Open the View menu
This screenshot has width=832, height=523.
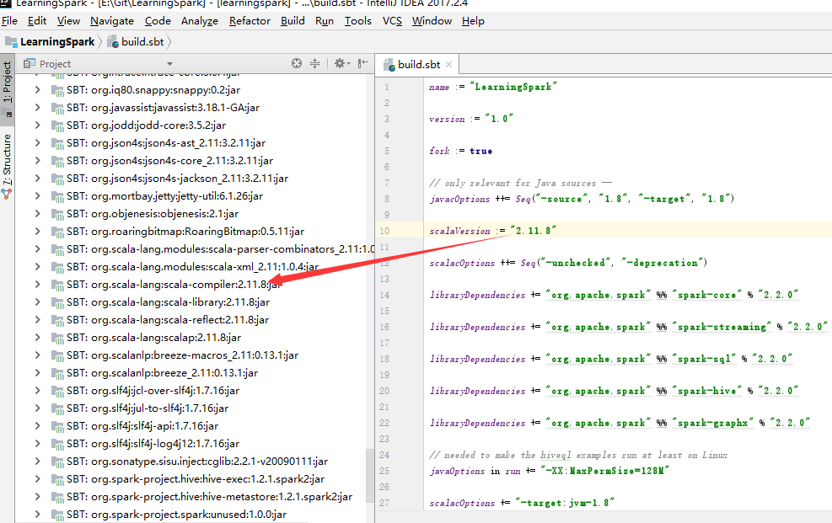pyautogui.click(x=68, y=21)
